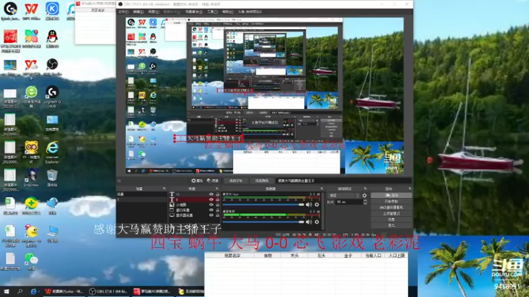
Task: Open the Help menu in OBS menu bar
Action: [x=227, y=12]
